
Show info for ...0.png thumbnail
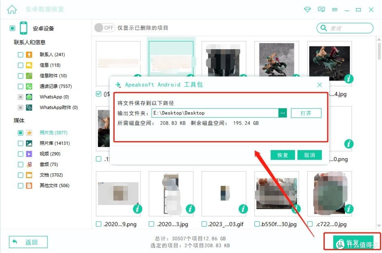pyautogui.click(x=349, y=144)
